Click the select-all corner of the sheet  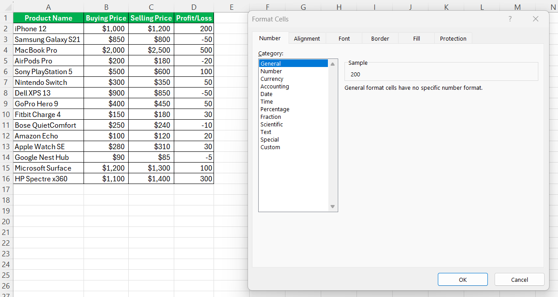(6, 7)
